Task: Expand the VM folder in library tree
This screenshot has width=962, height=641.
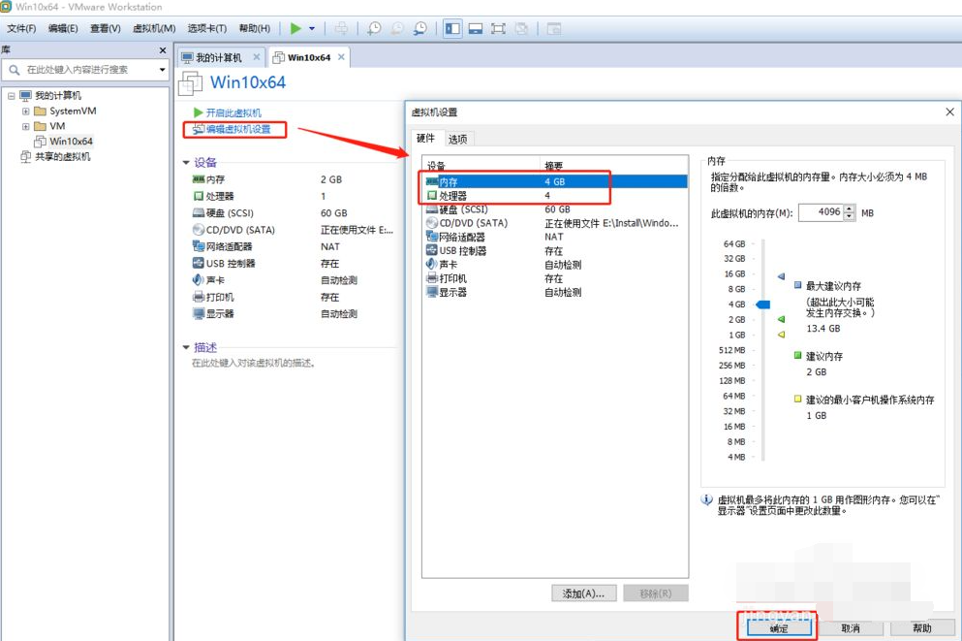Action: tap(26, 126)
